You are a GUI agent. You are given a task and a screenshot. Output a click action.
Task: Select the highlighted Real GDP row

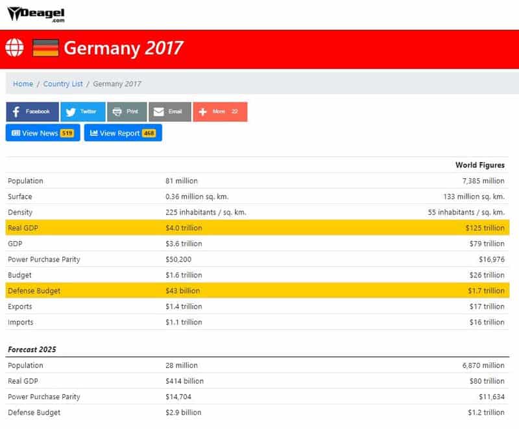pos(258,228)
